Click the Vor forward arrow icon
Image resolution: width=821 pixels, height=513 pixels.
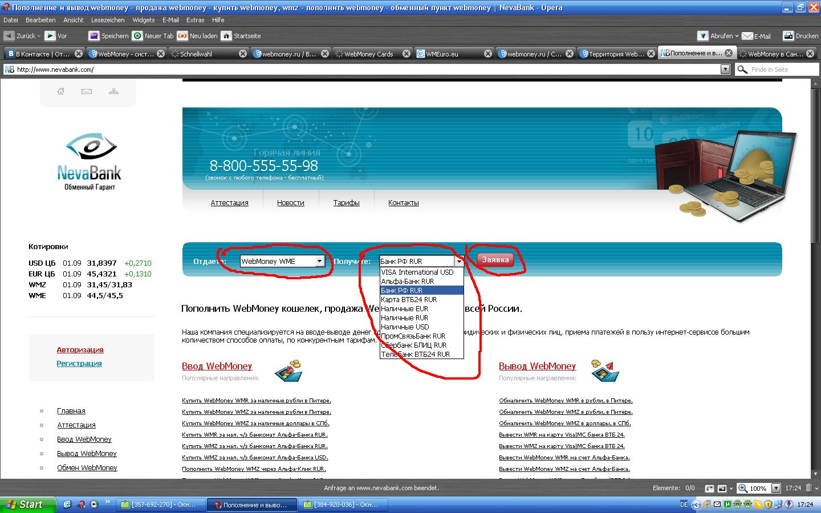[x=50, y=35]
